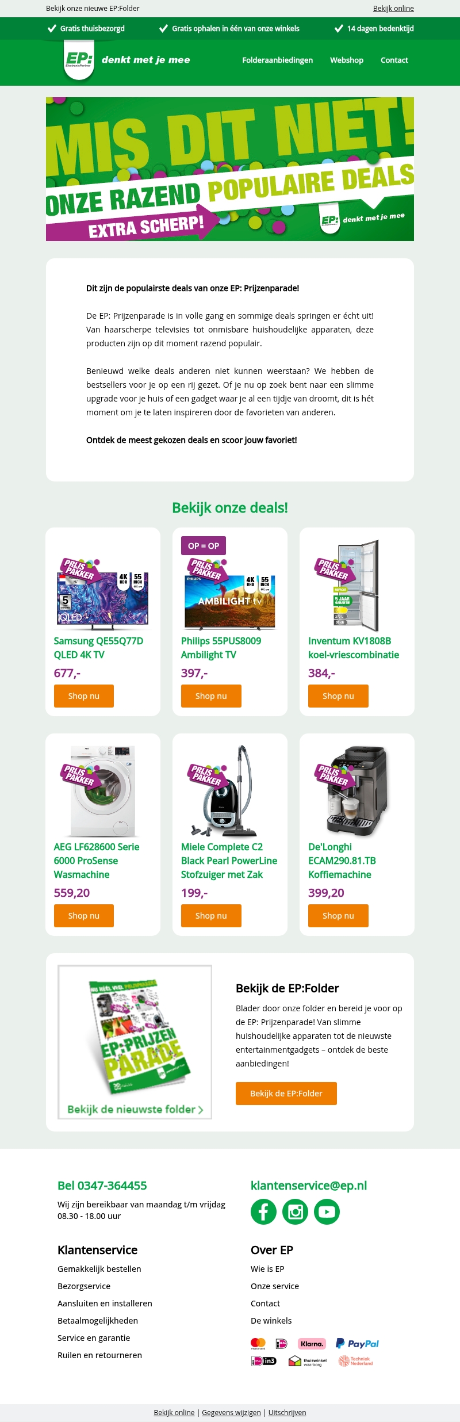This screenshot has height=1422, width=460.
Task: Click the Mis Dit Niet promo banner
Action: pyautogui.click(x=230, y=169)
